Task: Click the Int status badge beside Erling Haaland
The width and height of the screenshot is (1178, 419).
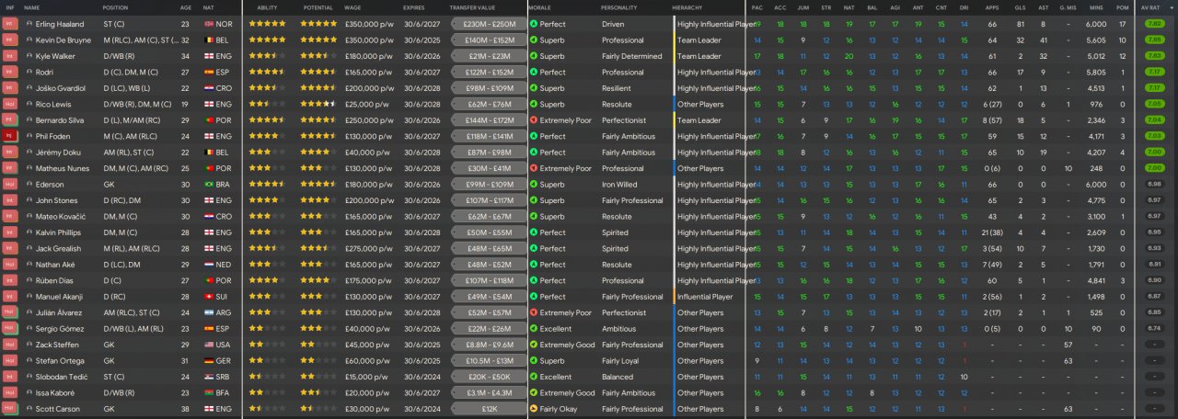Action: 10,24
